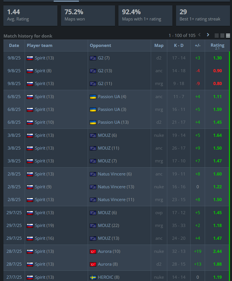This screenshot has width=232, height=281.
Task: Click the Turkish flag beside Aurora (8)
Action: 93,264
